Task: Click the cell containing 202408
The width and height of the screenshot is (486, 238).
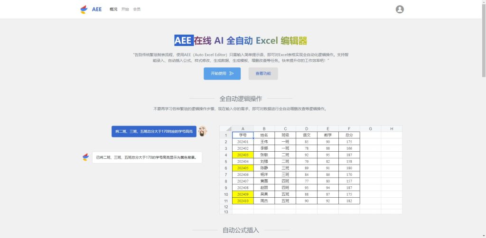Action: pos(243,188)
